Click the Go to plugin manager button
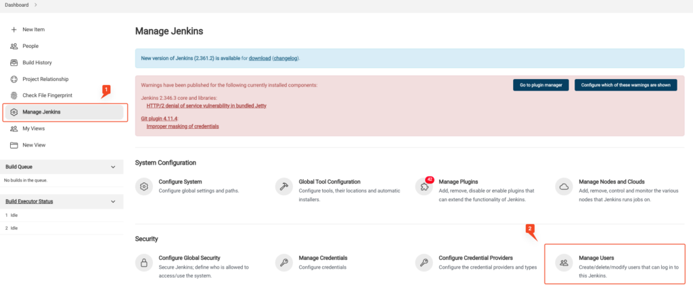The height and width of the screenshot is (287, 693). (541, 85)
